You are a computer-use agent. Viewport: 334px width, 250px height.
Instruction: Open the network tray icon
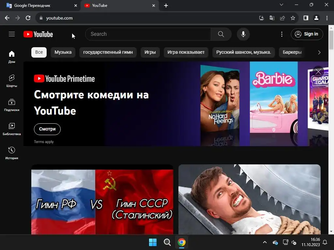pyautogui.click(x=285, y=242)
